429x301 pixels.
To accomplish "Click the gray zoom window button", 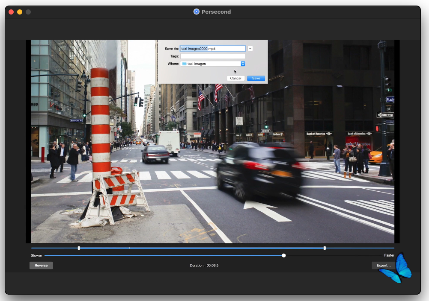I will coord(28,12).
